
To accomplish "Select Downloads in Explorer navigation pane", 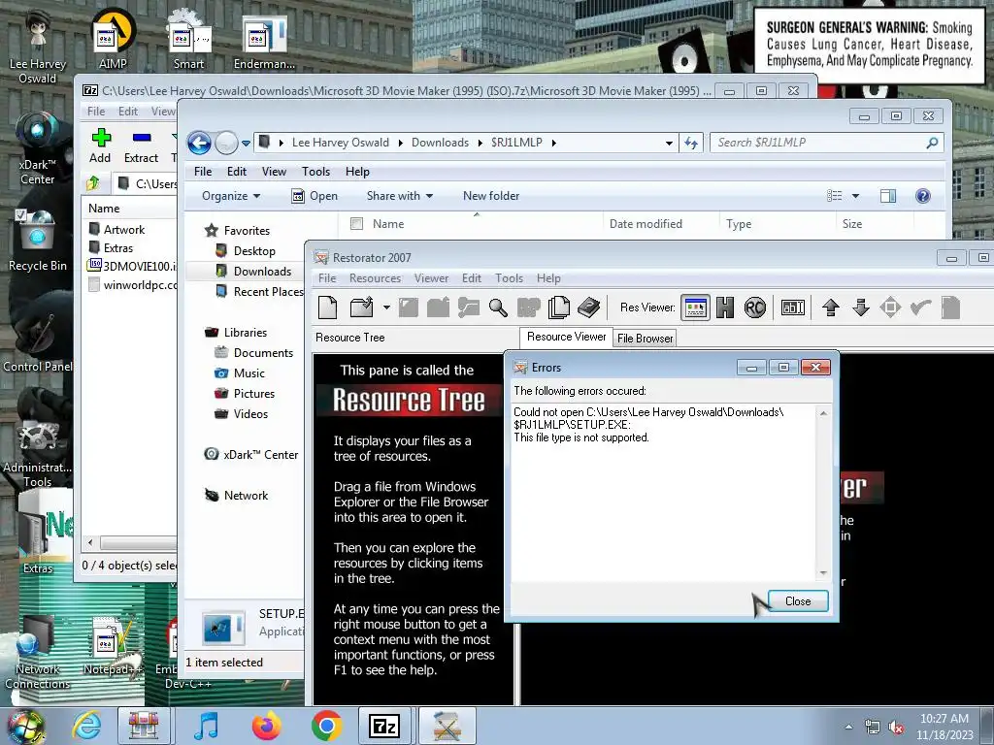I will (x=262, y=272).
